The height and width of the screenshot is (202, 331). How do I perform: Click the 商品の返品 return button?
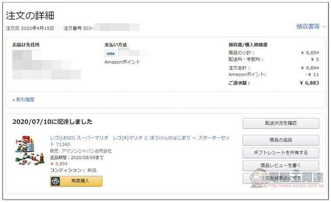(x=281, y=140)
